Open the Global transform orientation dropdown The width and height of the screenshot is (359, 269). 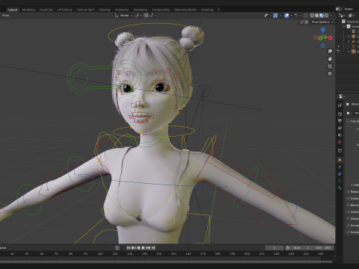pos(123,16)
